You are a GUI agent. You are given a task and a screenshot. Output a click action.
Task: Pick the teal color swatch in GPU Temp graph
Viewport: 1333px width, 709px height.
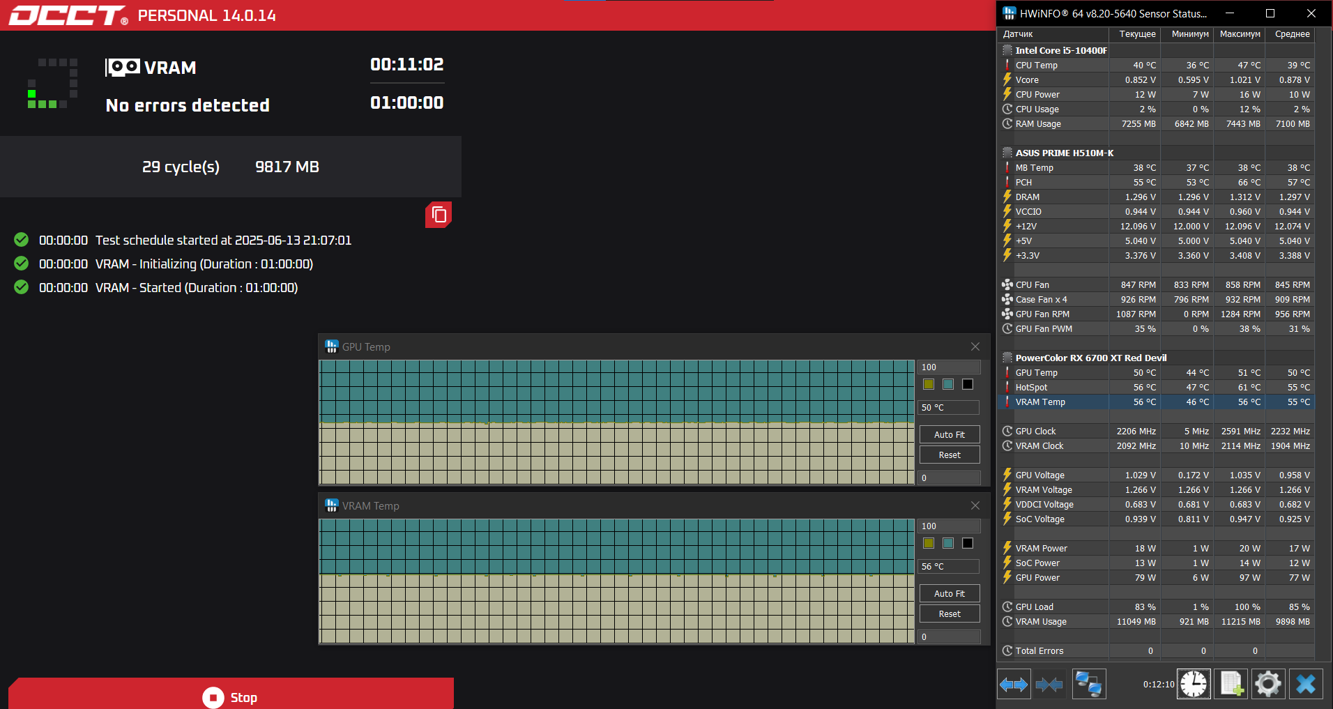948,384
